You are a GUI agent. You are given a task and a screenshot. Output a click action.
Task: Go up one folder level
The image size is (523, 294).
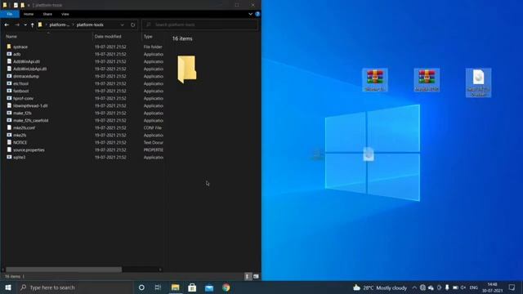[33, 25]
